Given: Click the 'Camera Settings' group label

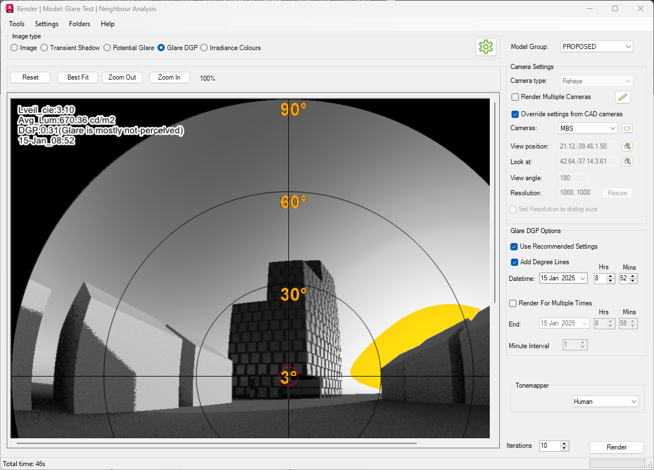Looking at the screenshot, I should [x=532, y=67].
